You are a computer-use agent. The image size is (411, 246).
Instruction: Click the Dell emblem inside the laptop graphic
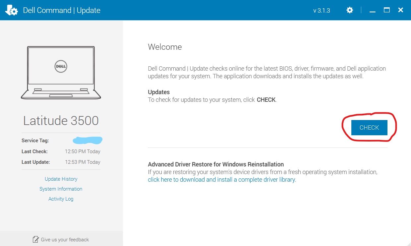[61, 66]
